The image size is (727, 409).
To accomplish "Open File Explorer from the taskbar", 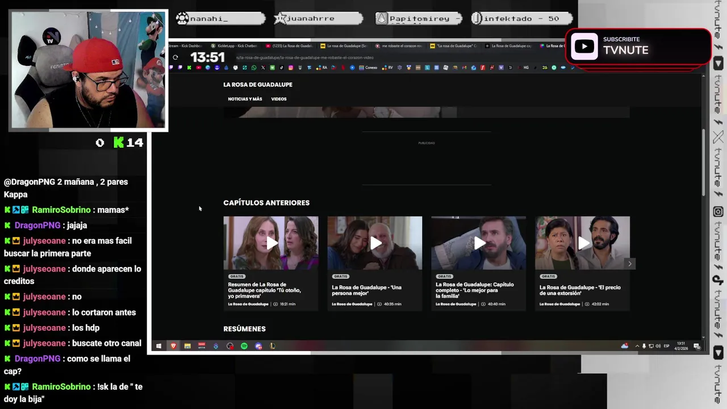I will click(x=187, y=346).
